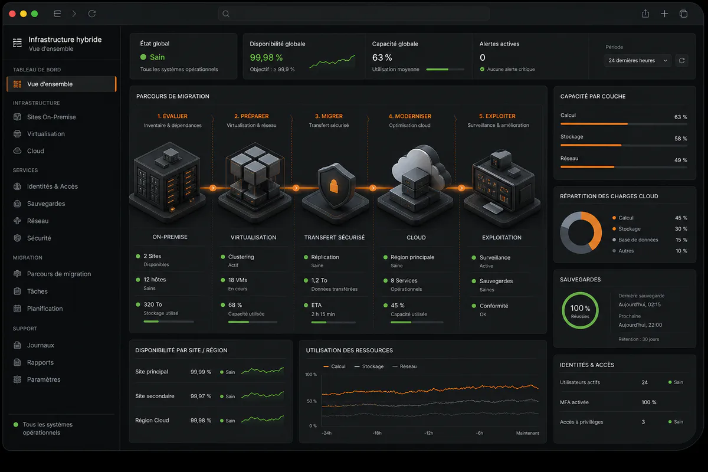Toggle the Calcul series in chart legend

click(333, 366)
